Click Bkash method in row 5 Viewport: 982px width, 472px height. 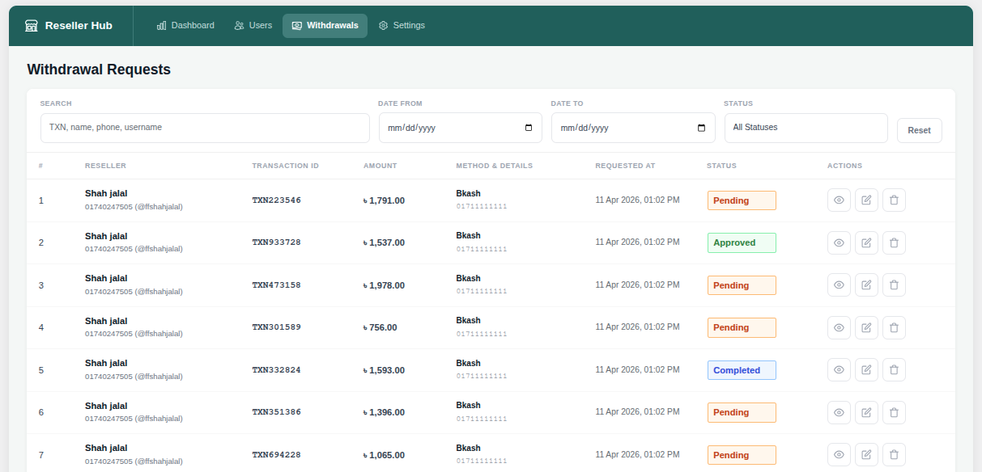468,363
